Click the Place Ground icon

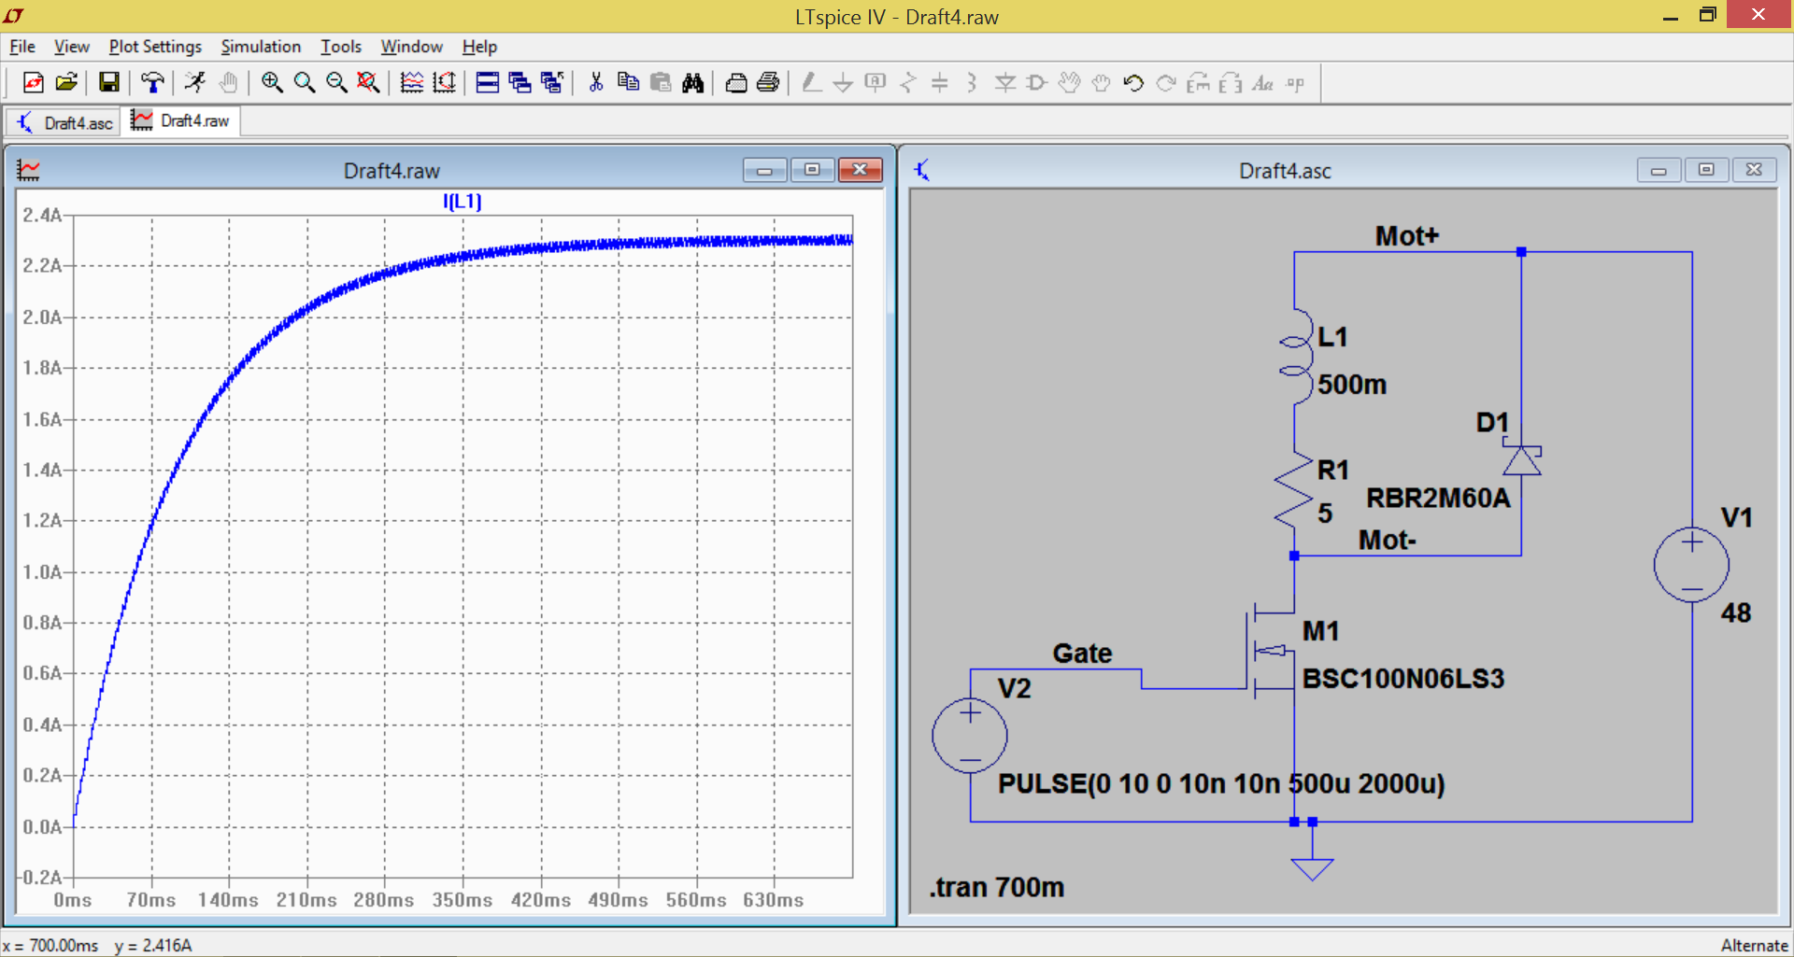[843, 83]
